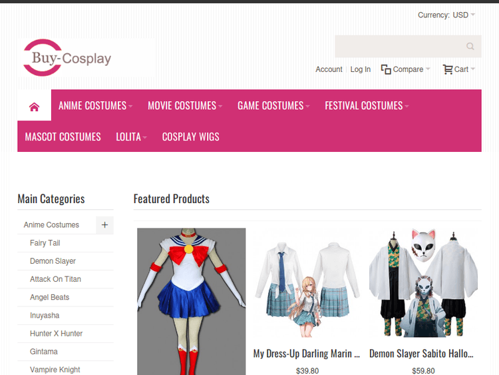Viewport: 499px width, 375px height.
Task: Open the Account link
Action: click(x=329, y=69)
